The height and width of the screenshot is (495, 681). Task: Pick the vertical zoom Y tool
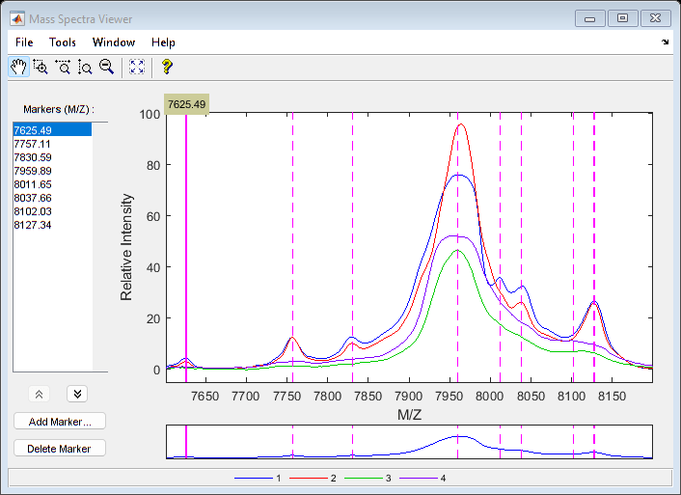pyautogui.click(x=85, y=67)
